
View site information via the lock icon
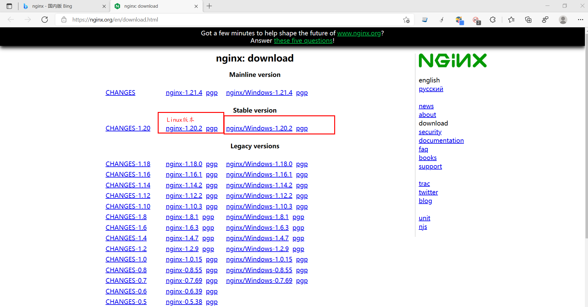64,20
